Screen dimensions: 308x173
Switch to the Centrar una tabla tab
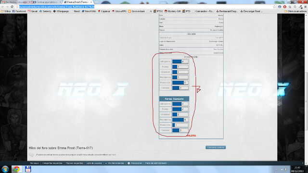(x=47, y=2)
